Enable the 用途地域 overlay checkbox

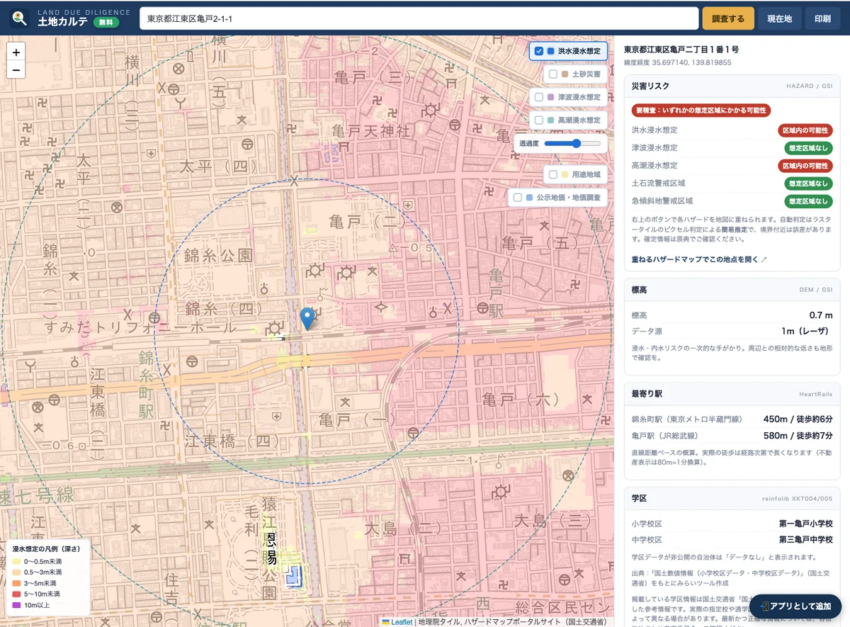(553, 174)
